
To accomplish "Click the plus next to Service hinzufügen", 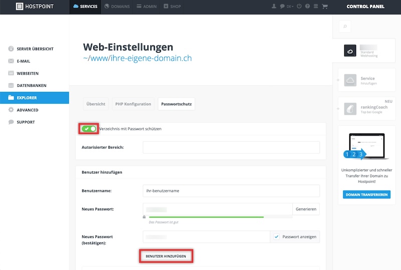I will (x=338, y=80).
